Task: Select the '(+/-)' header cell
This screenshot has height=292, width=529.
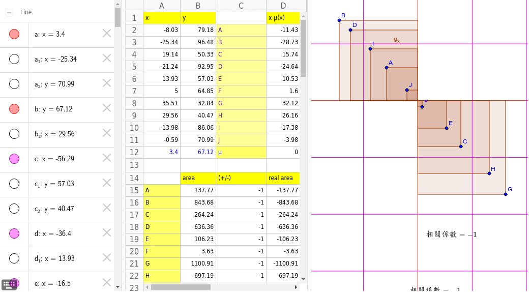Action: [241, 178]
